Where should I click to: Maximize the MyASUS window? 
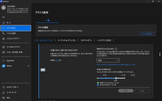pyautogui.click(x=153, y=1)
